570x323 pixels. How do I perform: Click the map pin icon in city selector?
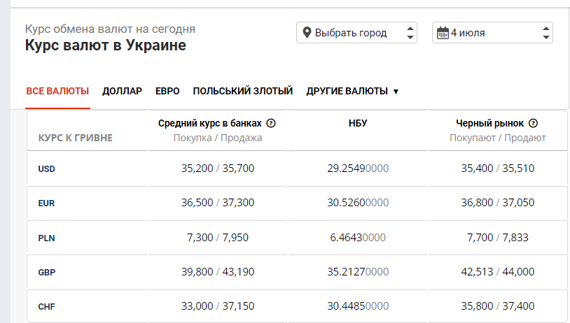point(307,33)
